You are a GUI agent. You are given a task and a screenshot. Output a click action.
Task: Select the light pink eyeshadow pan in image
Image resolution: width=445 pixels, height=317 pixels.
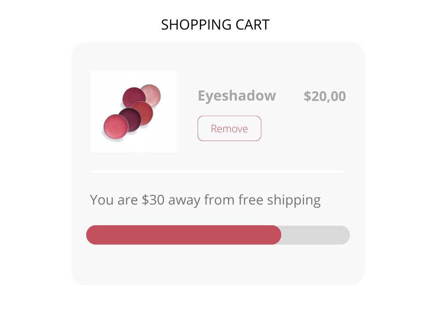151,94
